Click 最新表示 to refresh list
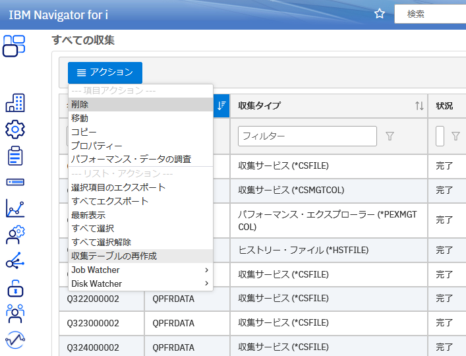The width and height of the screenshot is (466, 356). [x=141, y=214]
